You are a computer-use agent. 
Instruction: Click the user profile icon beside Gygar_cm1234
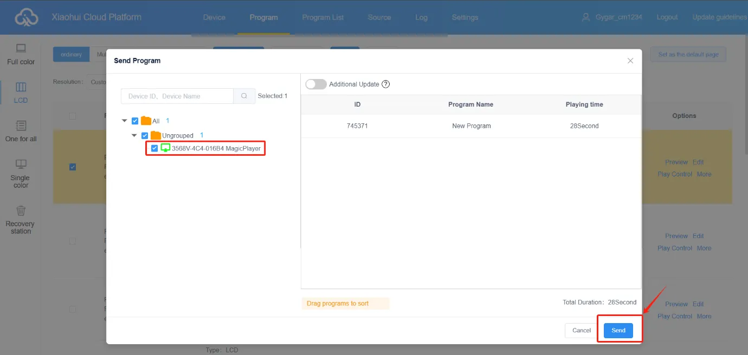click(x=585, y=17)
